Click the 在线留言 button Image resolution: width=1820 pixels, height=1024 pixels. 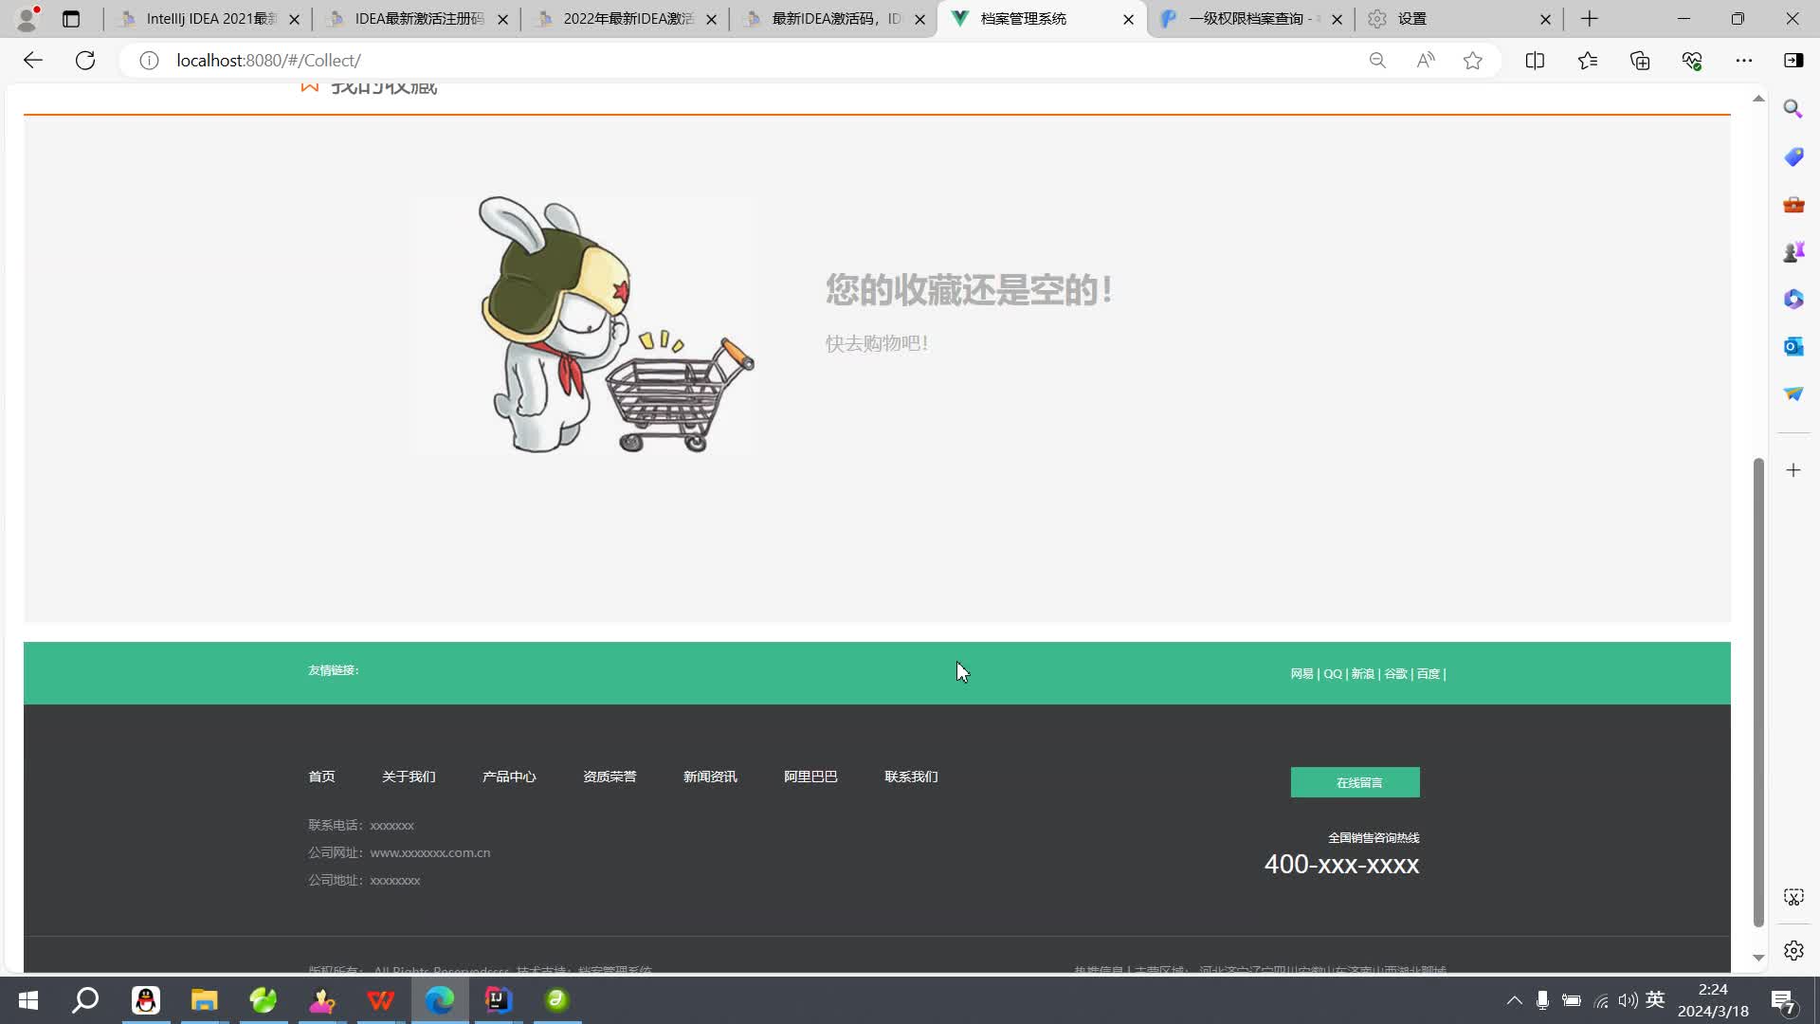[x=1355, y=782]
